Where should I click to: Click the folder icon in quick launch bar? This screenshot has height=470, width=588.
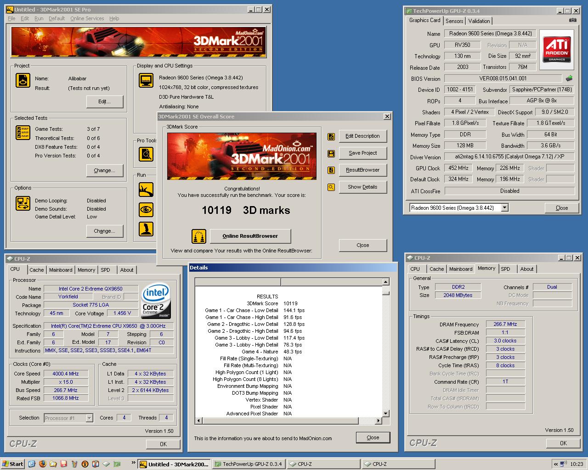point(53,464)
